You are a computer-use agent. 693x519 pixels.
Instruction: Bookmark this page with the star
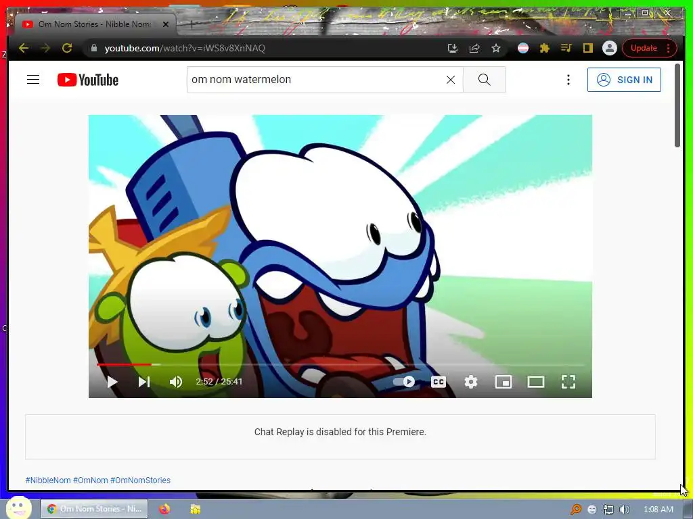tap(496, 48)
